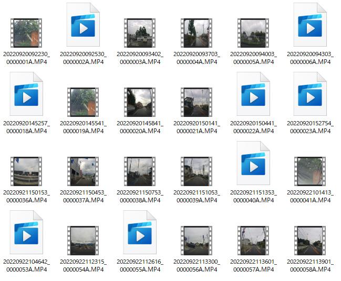This screenshot has width=341, height=281.
Task: Choose the 0000005A.MP4 video thumbnail
Action: pos(253,33)
